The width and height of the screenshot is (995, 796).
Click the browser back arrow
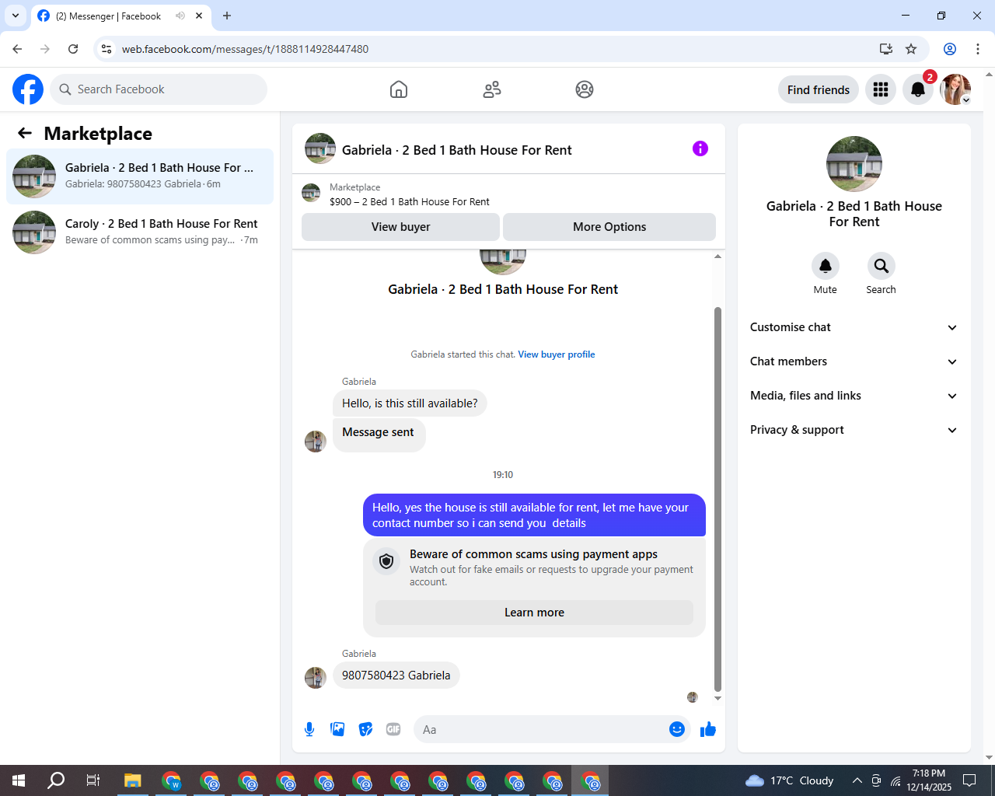[x=17, y=49]
